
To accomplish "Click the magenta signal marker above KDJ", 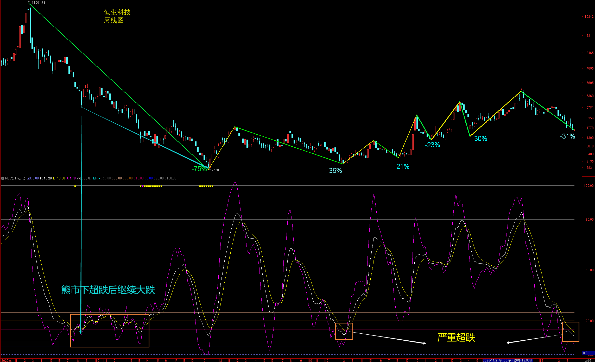I will [x=143, y=186].
